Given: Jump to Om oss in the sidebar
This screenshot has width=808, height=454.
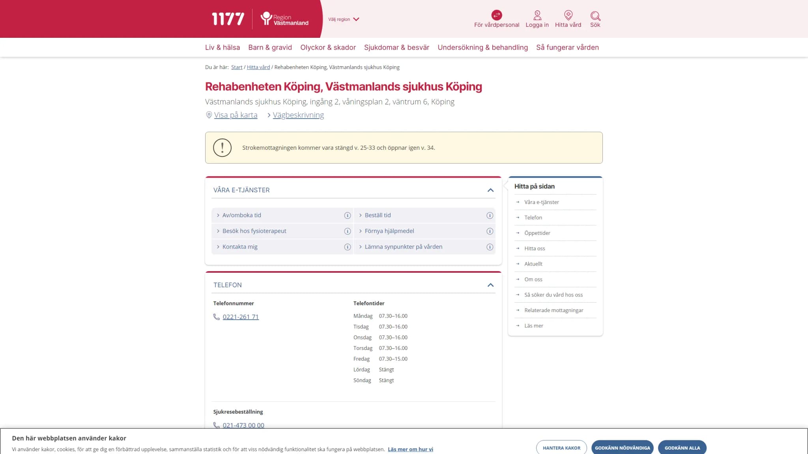Looking at the screenshot, I should point(533,279).
